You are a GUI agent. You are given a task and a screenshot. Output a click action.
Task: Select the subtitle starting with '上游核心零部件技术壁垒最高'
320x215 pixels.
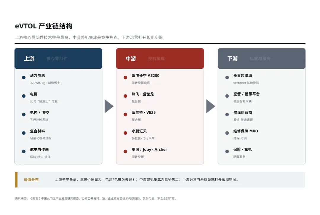[89, 37]
